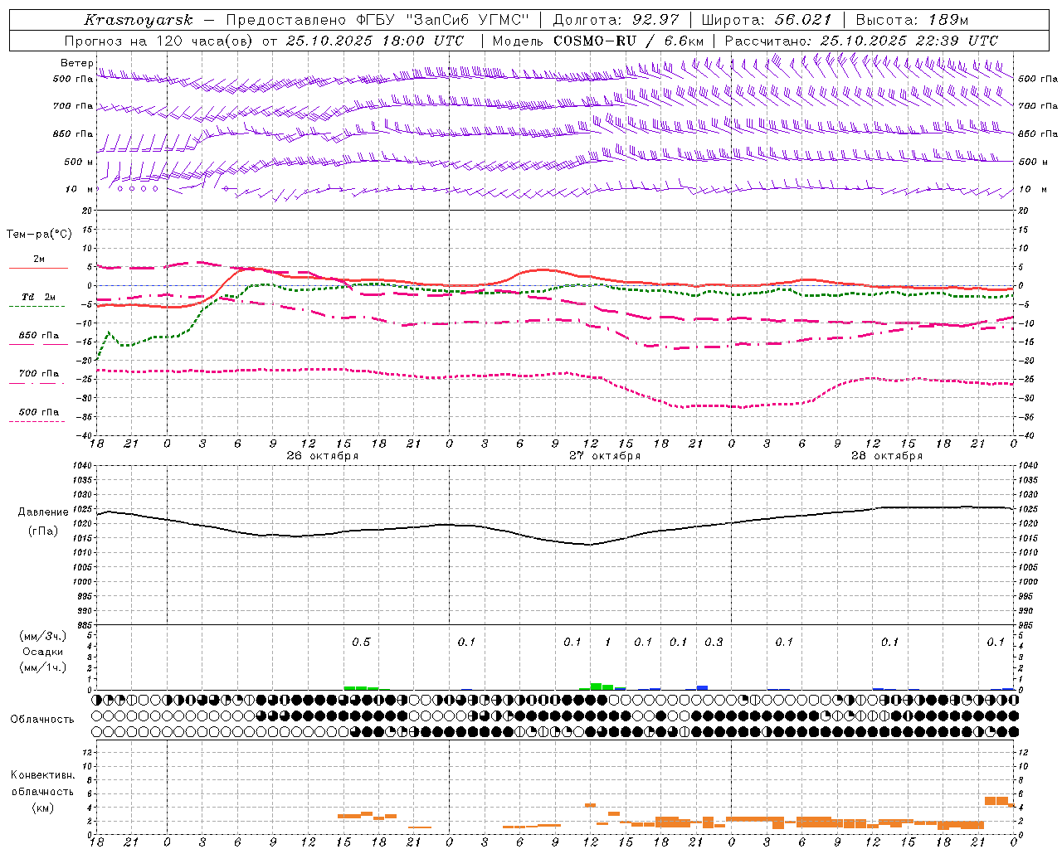Viewport: 1062px width, 849px height.
Task: Select the text 'Широта: 56.021'
Action: pos(767,20)
